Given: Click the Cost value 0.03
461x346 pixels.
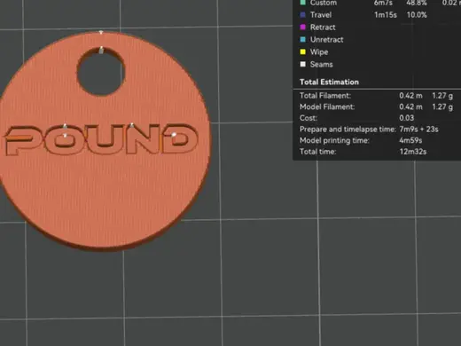Looking at the screenshot, I should (406, 118).
